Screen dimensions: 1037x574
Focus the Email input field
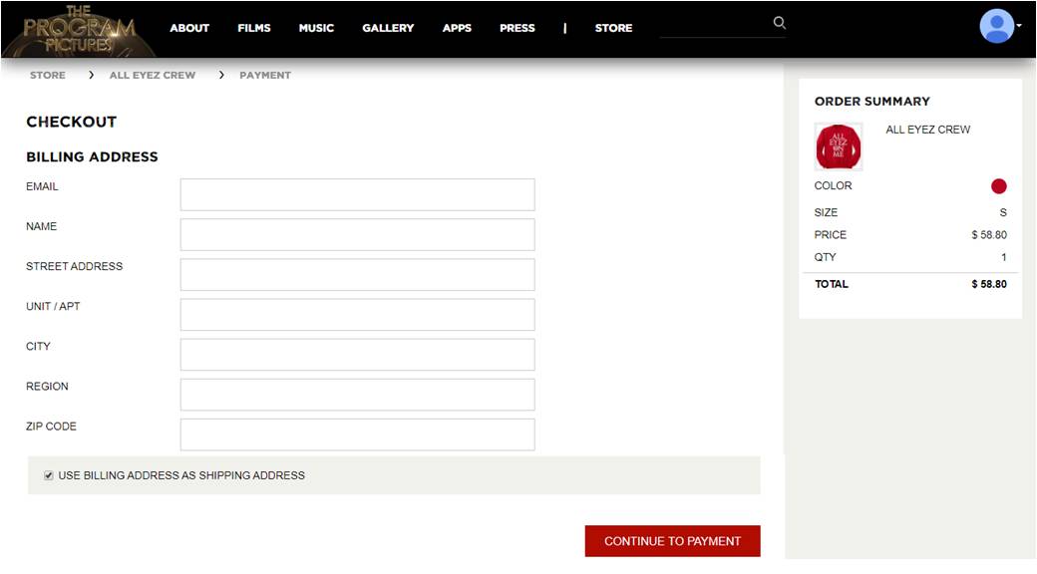click(x=357, y=194)
